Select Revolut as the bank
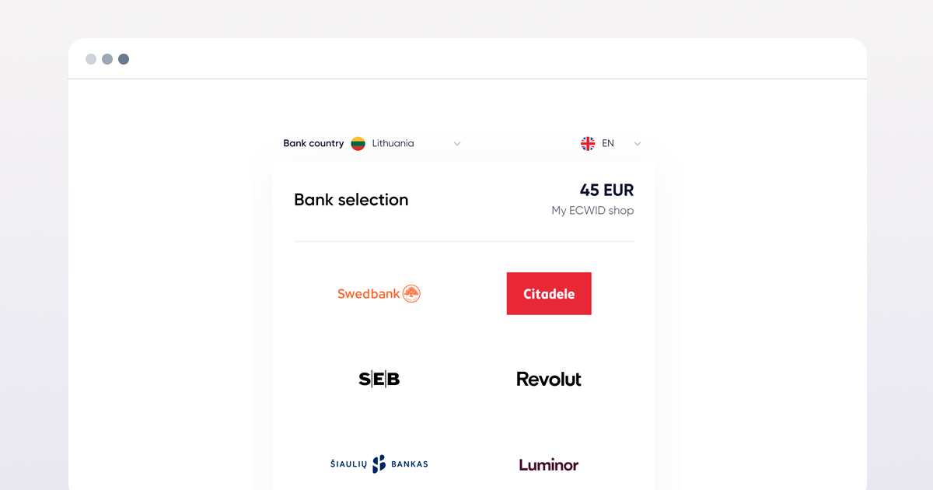 pos(549,379)
